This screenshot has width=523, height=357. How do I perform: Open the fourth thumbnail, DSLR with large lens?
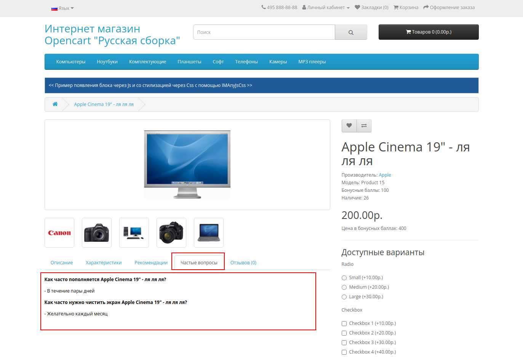coord(171,233)
